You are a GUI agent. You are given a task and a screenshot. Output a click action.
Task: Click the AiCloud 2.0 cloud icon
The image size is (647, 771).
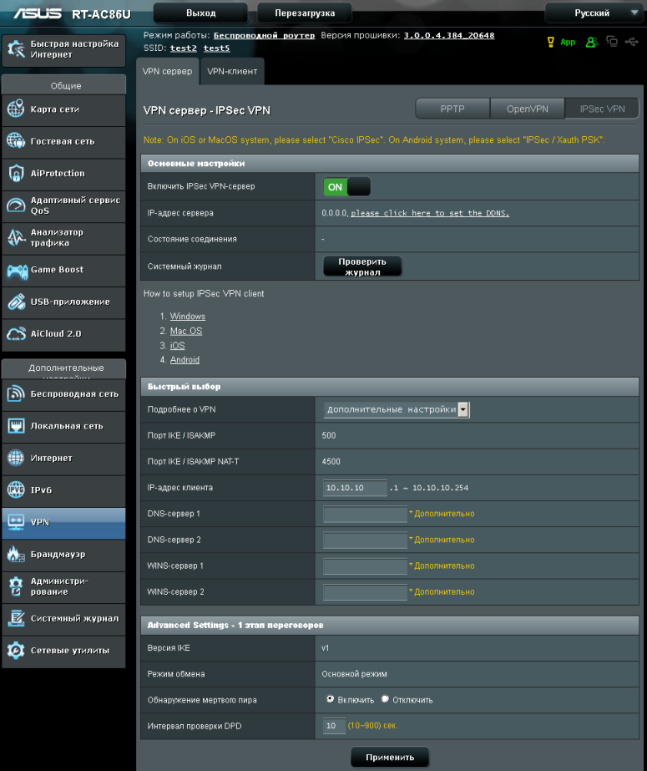(x=16, y=334)
